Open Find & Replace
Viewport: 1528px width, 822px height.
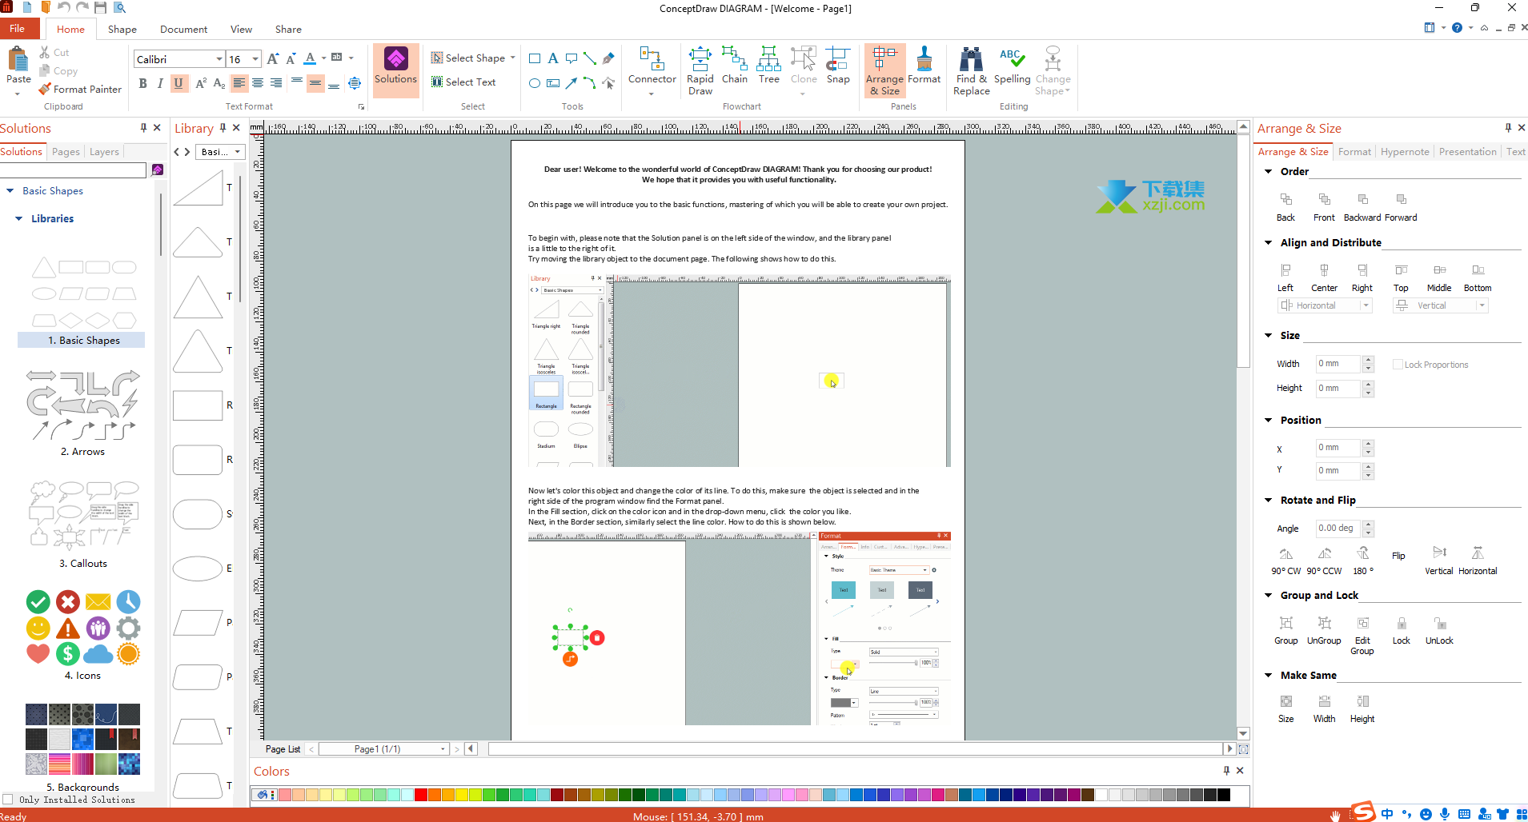[x=971, y=71]
